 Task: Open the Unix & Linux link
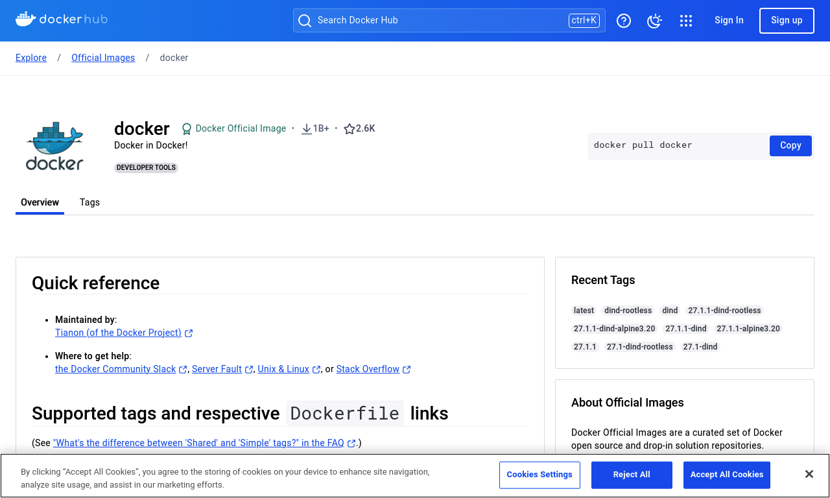tap(283, 369)
